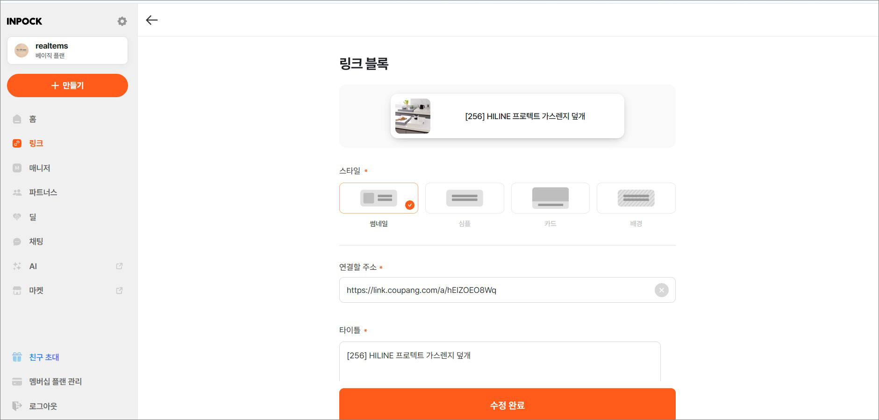The width and height of the screenshot is (879, 420).
Task: Click the link block preview thumbnail image
Action: coord(413,116)
